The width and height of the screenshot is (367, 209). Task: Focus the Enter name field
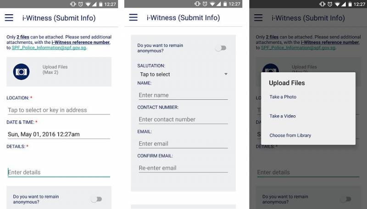pyautogui.click(x=183, y=95)
